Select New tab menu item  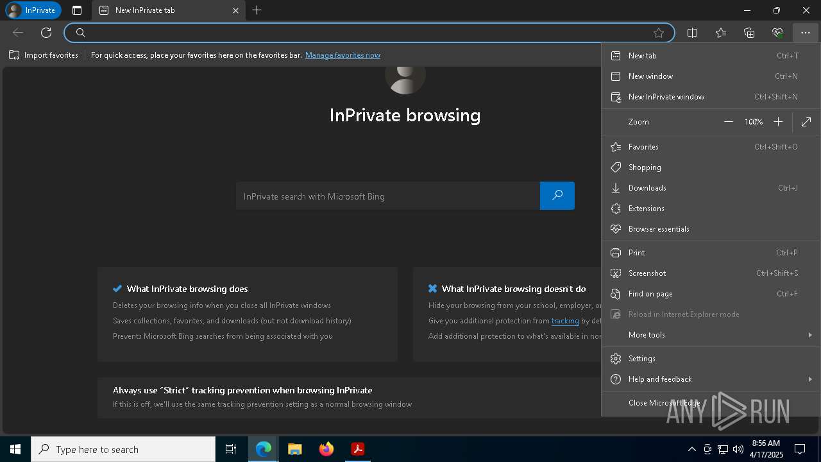[x=711, y=56]
